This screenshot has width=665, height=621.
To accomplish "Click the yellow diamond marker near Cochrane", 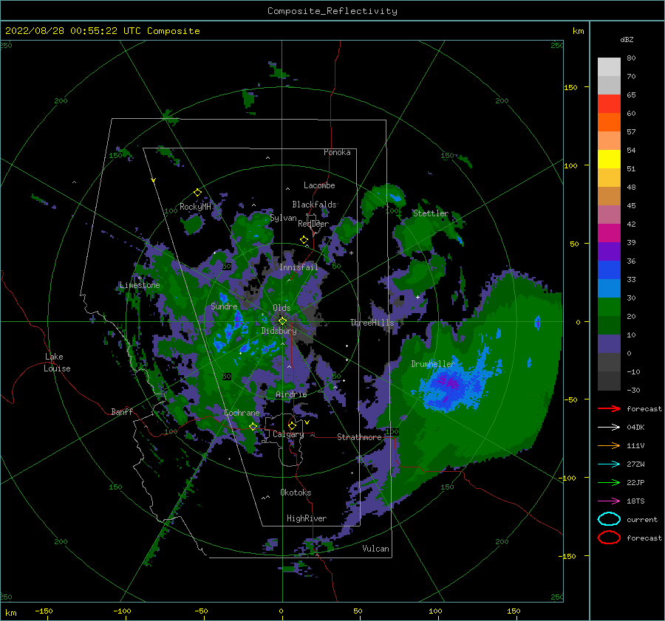I will click(253, 427).
